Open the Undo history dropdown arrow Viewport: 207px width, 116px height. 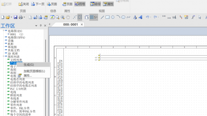[x=151, y=17]
